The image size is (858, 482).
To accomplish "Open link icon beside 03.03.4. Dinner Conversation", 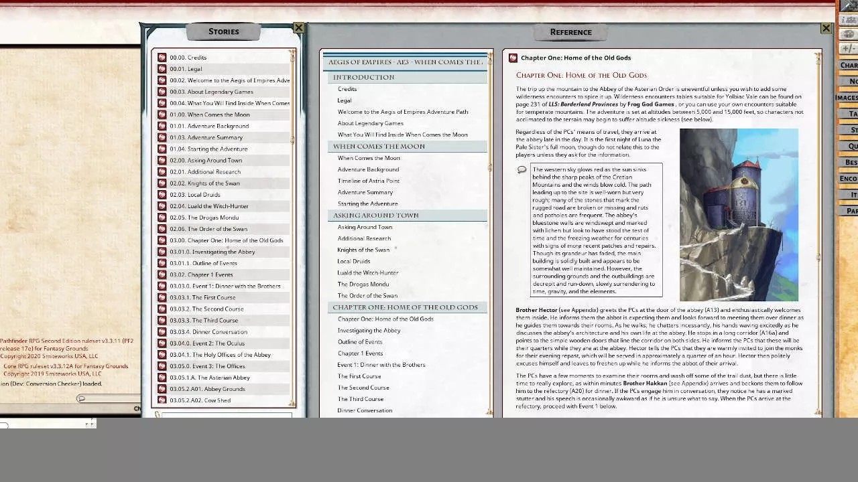I will click(162, 331).
